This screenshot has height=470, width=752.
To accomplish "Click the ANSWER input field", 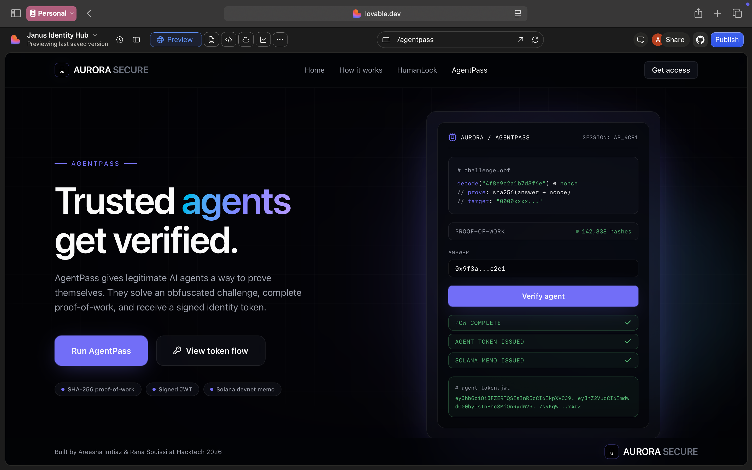I will click(543, 269).
